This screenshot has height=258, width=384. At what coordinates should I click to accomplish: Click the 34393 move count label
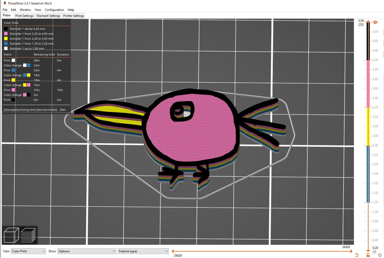coord(346,247)
